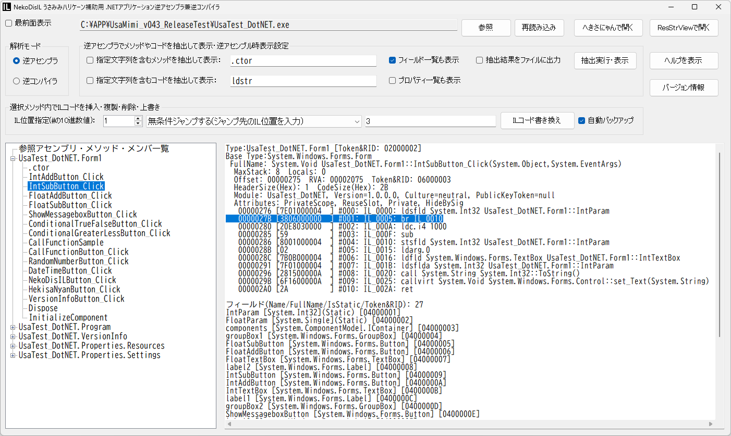Collapse the UsaTest_DotNET.Form1 tree node
The image size is (731, 436).
tap(13, 158)
